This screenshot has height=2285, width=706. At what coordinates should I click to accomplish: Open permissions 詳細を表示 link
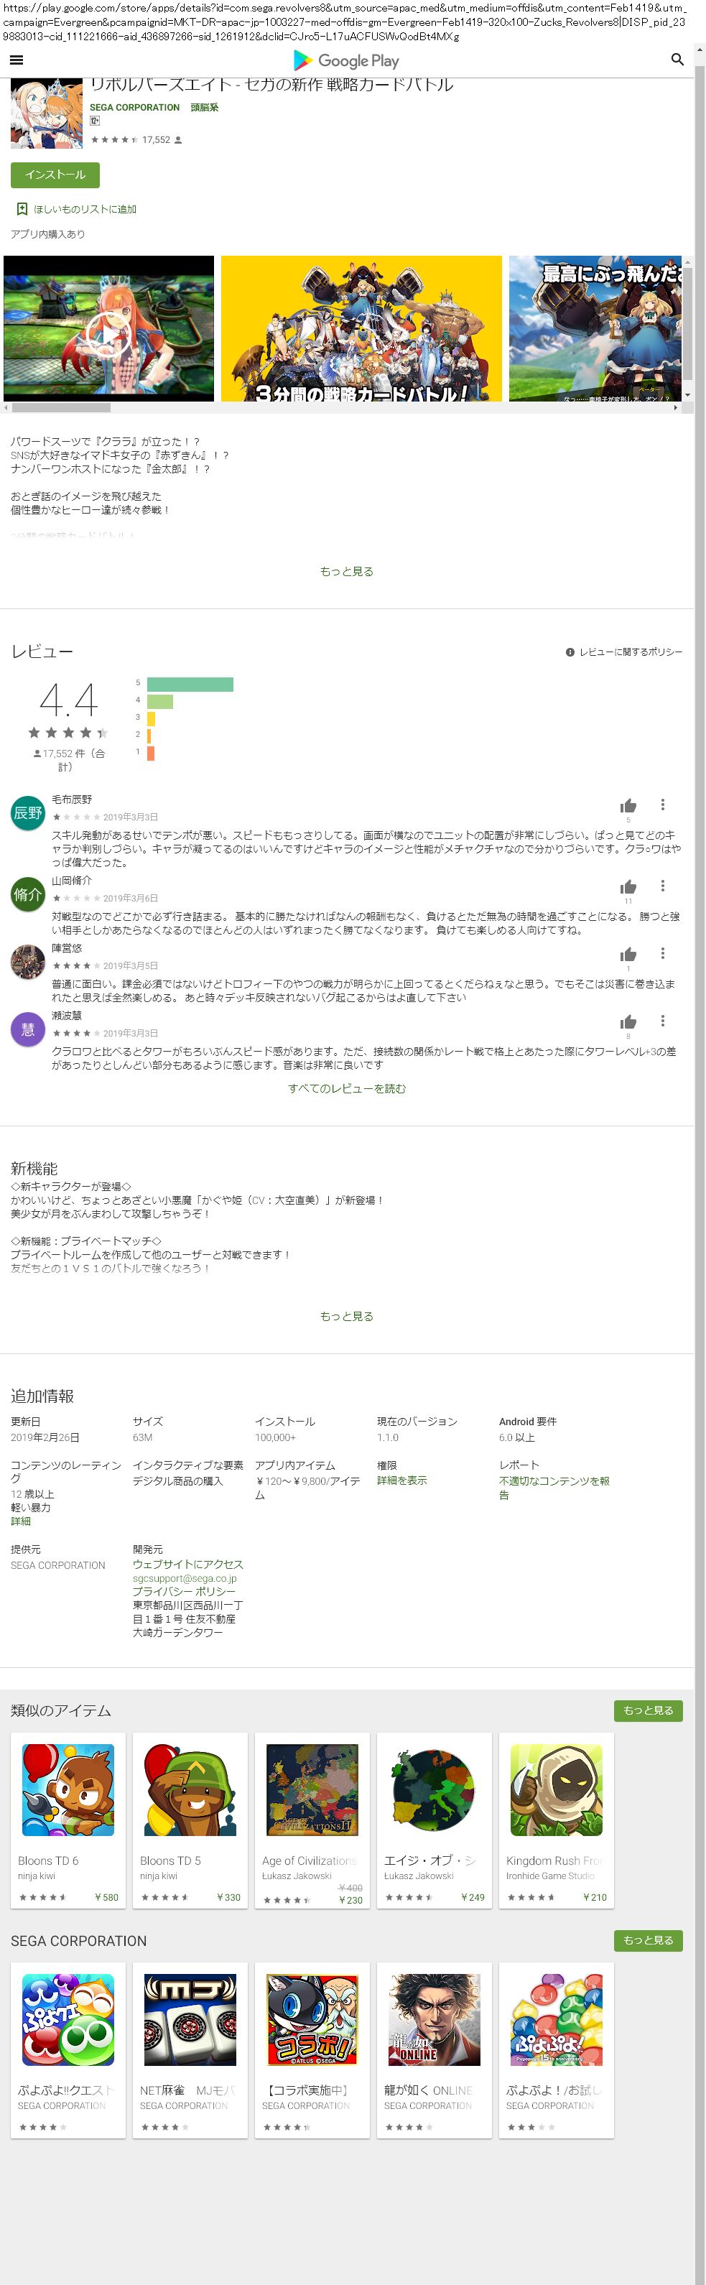click(401, 1480)
